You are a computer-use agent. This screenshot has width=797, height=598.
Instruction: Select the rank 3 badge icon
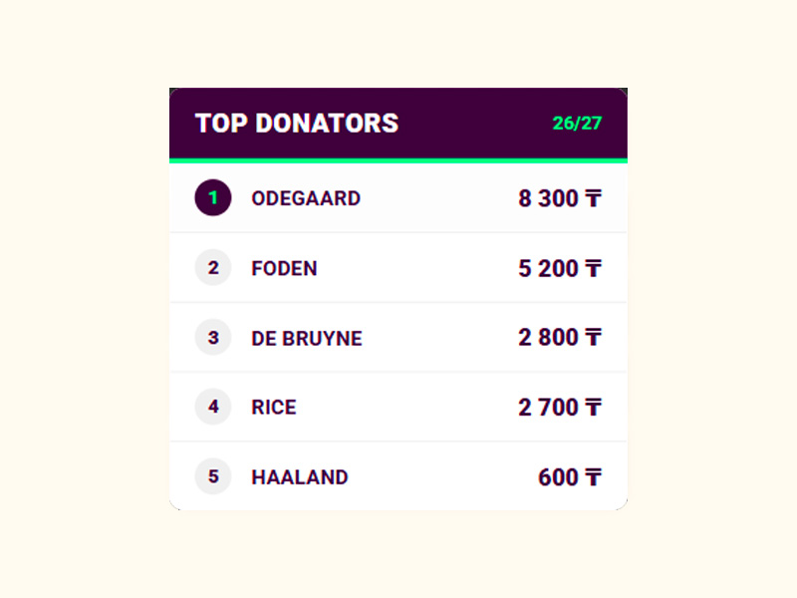tap(213, 338)
